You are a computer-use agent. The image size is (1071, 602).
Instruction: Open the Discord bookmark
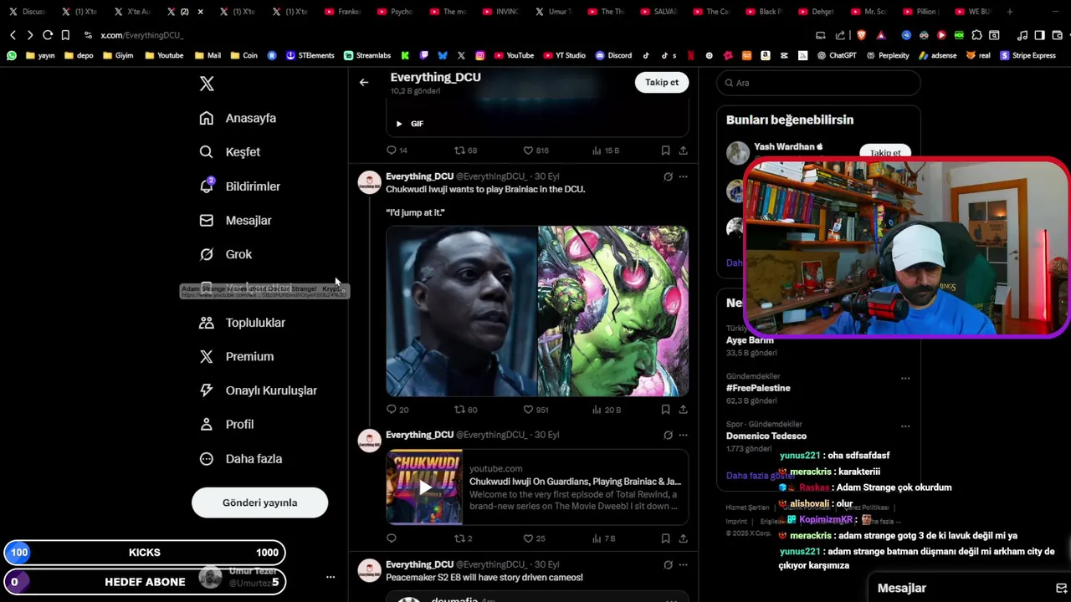(x=613, y=55)
